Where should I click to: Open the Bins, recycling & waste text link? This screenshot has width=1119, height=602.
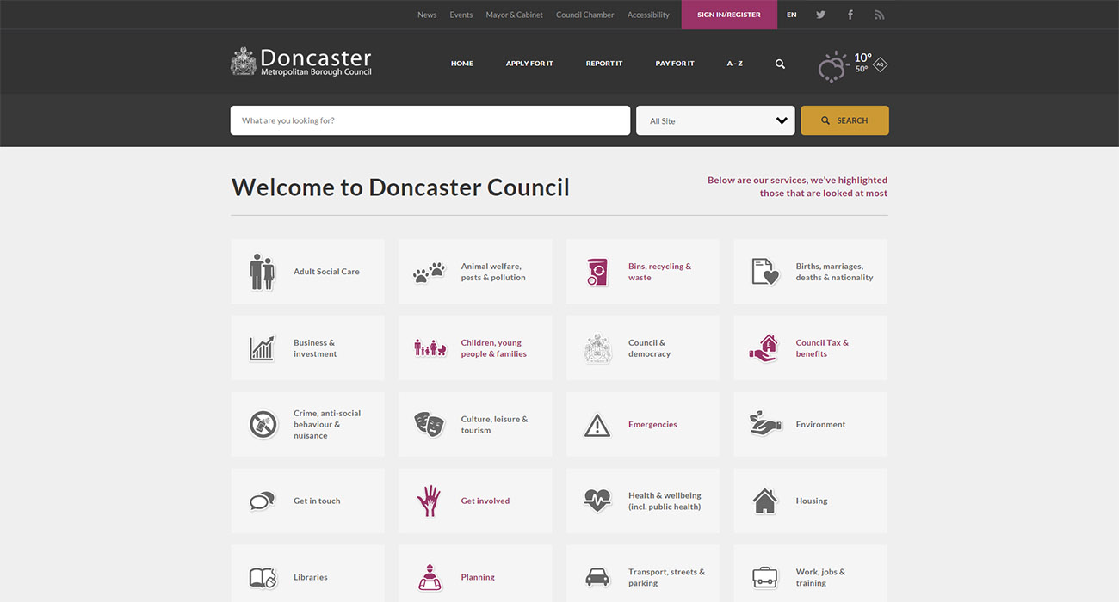(659, 272)
